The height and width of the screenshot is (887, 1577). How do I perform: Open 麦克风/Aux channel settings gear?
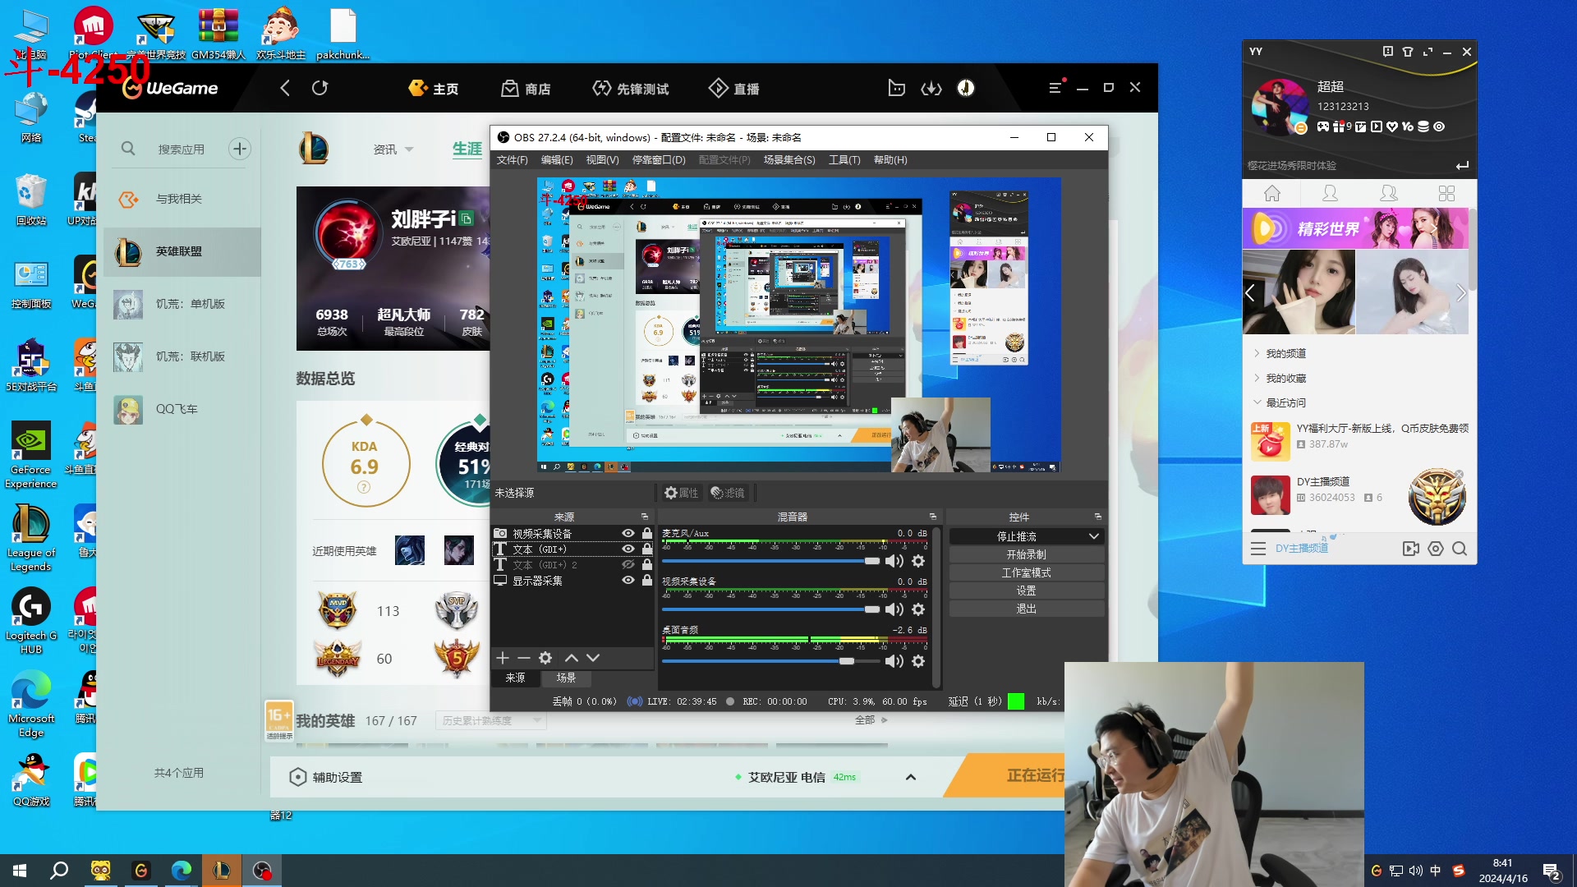click(918, 561)
